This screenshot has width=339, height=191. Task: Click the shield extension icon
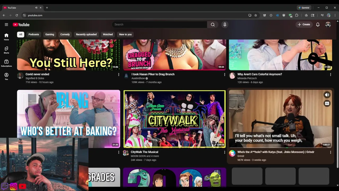click(284, 15)
